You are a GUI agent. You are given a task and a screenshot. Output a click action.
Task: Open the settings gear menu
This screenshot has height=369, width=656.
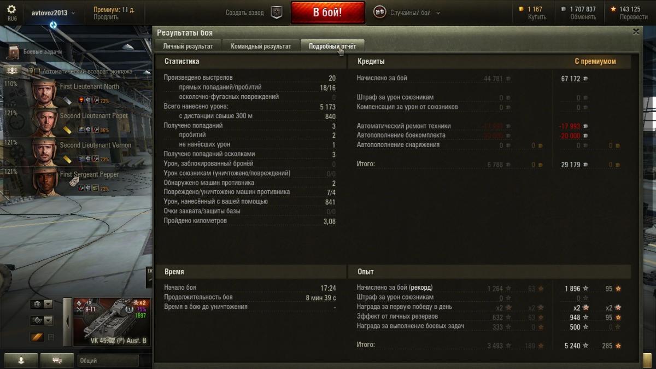[11, 9]
